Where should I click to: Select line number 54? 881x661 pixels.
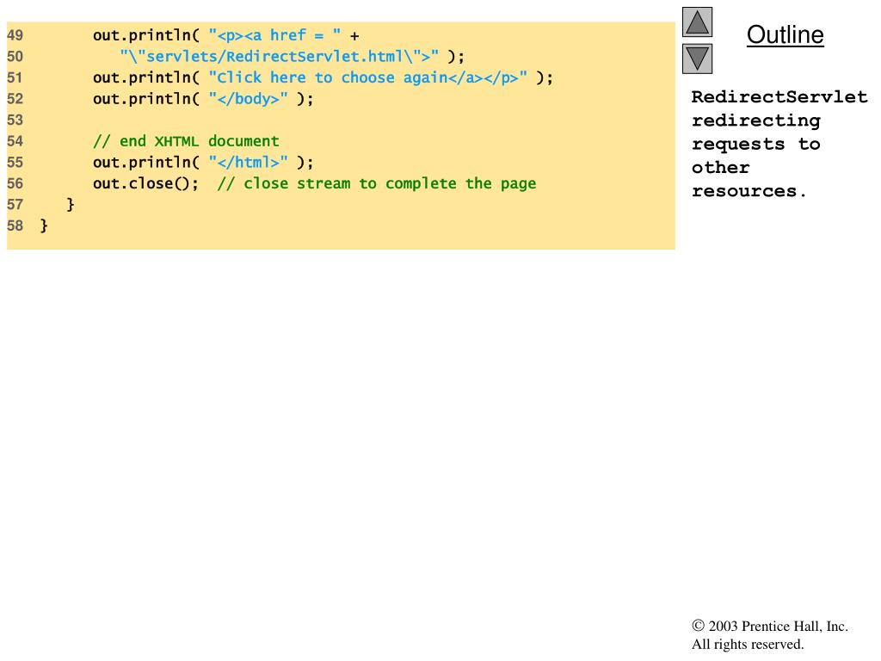15,141
